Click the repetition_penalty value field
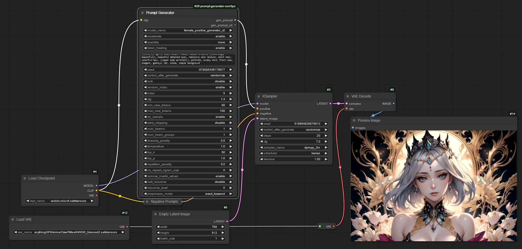522x249 pixels. click(188, 164)
